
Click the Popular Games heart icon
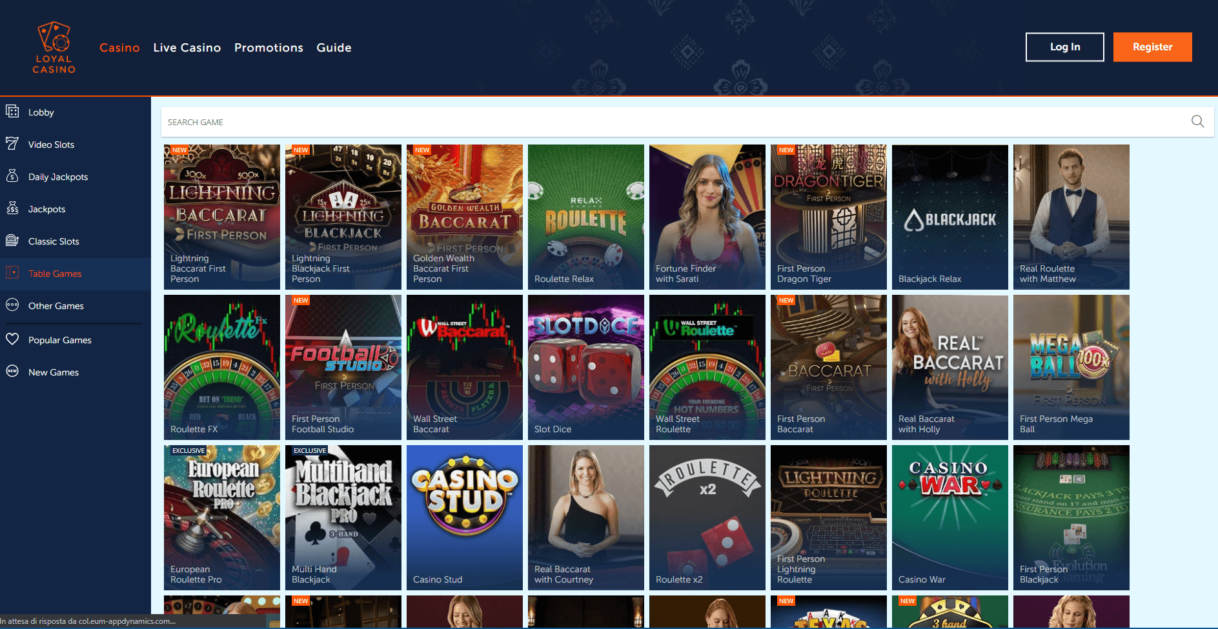12,339
